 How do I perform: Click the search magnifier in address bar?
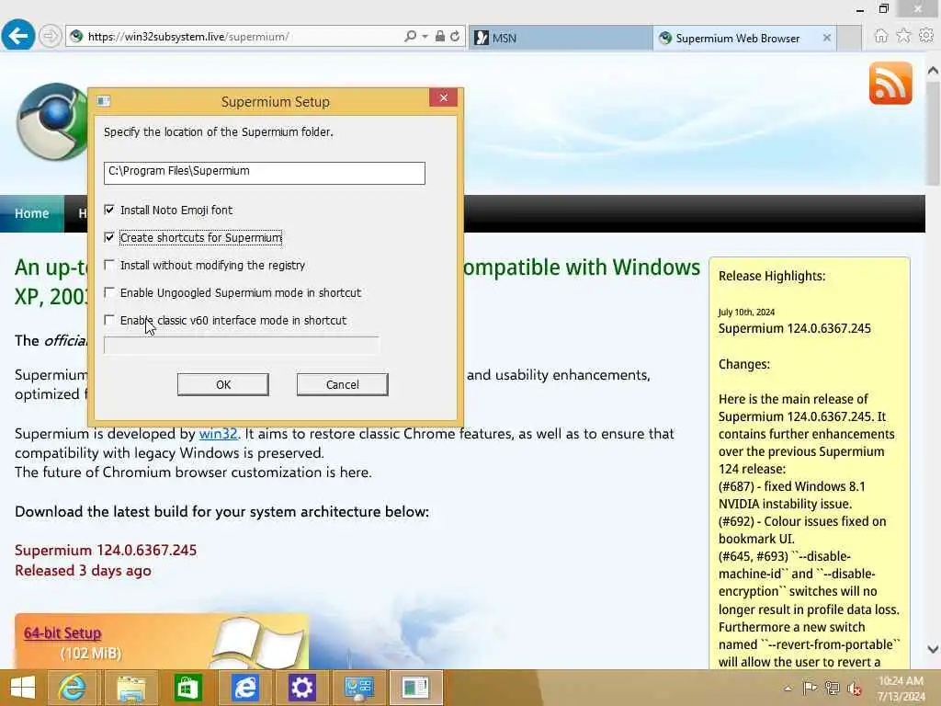point(410,37)
